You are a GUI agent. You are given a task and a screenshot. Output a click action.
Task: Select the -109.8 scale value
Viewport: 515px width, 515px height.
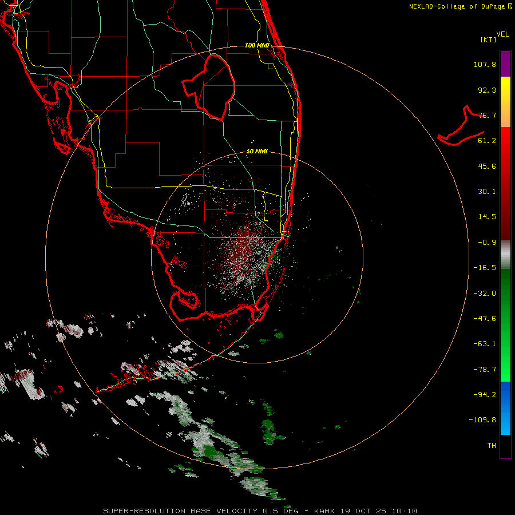coord(482,420)
